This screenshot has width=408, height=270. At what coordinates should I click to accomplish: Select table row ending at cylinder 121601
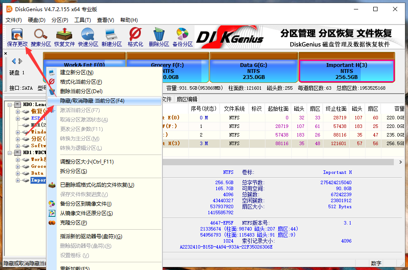click(x=283, y=143)
